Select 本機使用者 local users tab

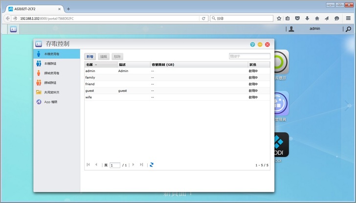(51, 54)
